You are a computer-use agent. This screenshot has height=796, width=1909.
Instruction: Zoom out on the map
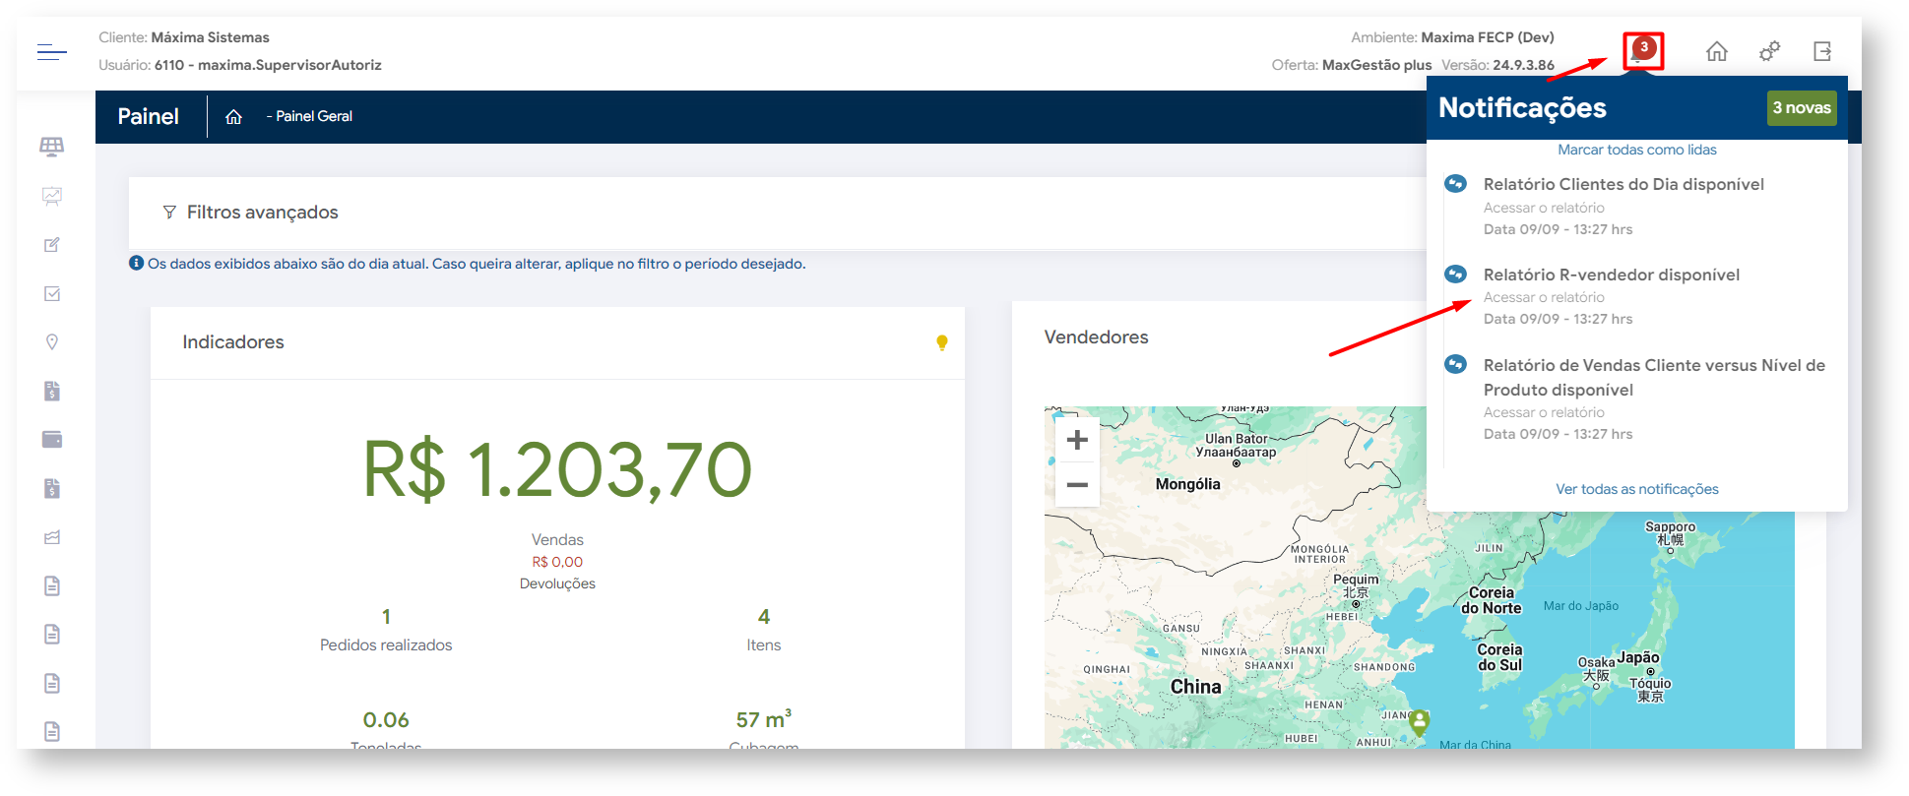pyautogui.click(x=1077, y=485)
